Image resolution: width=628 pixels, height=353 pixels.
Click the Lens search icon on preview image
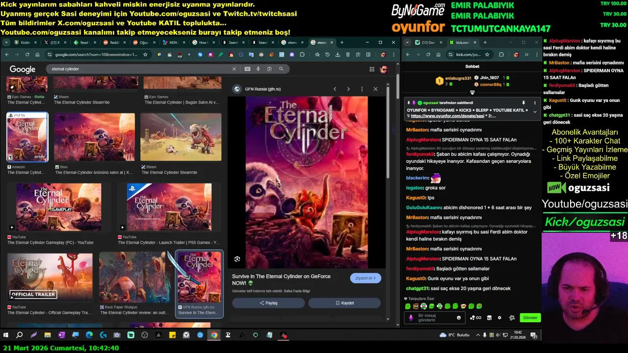237,259
